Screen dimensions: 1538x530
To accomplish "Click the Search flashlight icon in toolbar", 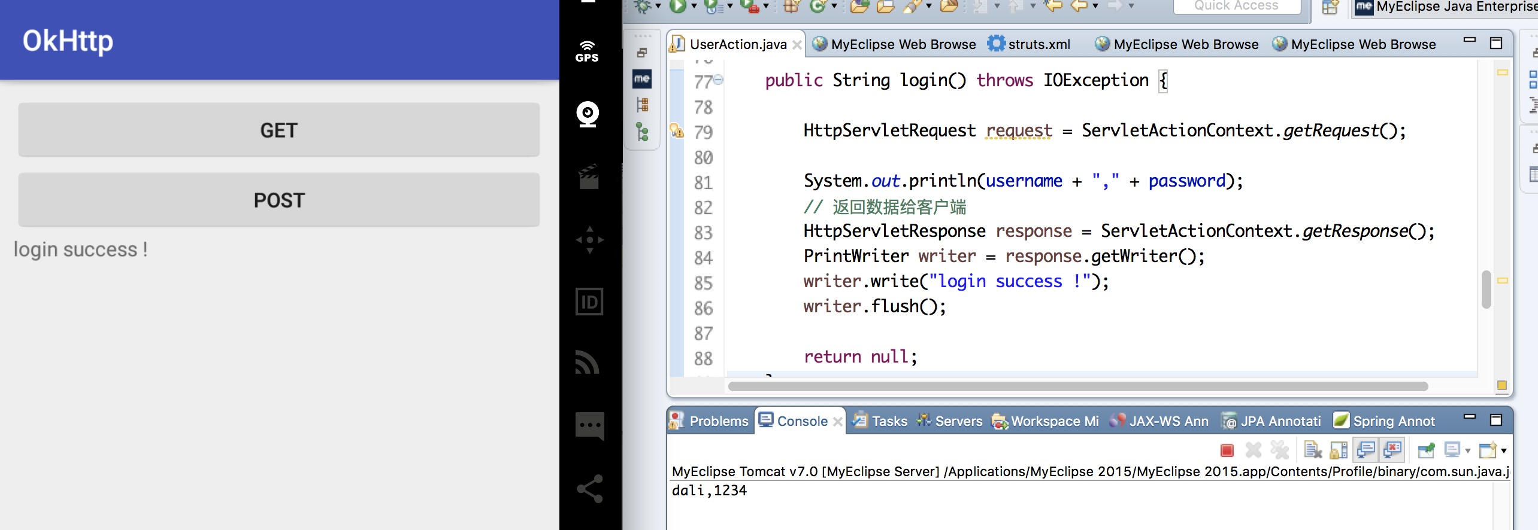I will coord(912,6).
